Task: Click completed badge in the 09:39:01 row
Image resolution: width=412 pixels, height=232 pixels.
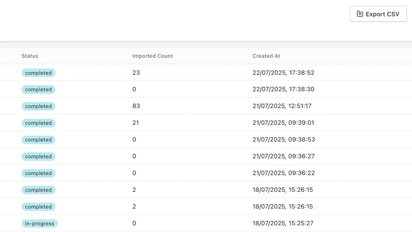Action: pyautogui.click(x=38, y=123)
